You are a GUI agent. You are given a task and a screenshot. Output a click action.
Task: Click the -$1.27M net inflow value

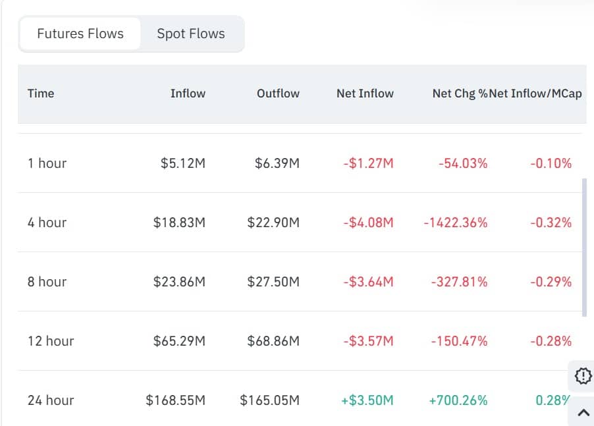(x=368, y=163)
